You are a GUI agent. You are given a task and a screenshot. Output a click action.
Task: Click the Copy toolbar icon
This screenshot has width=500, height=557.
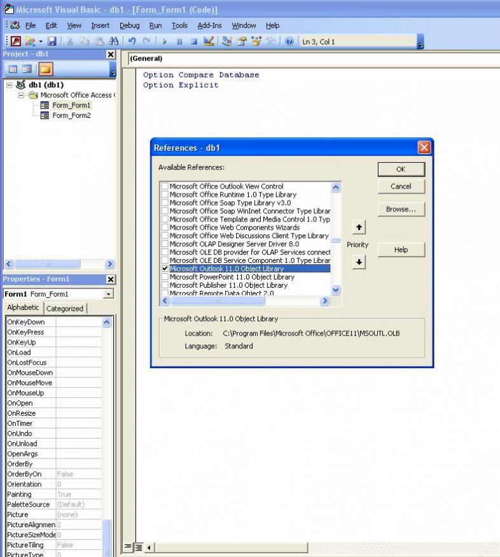click(x=85, y=41)
